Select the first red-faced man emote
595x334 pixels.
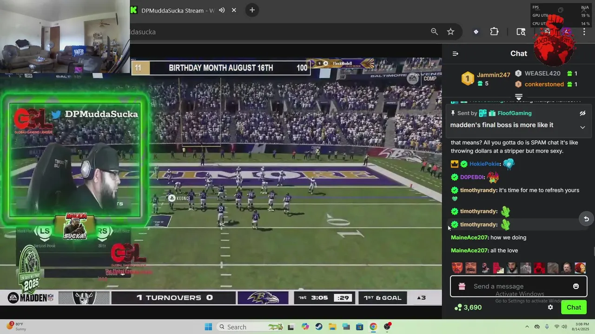point(457,268)
